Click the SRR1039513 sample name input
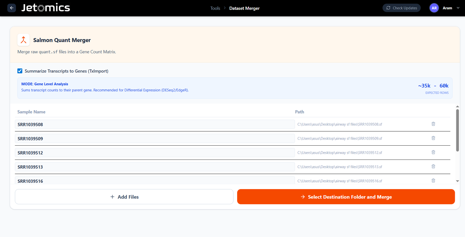 coord(155,167)
